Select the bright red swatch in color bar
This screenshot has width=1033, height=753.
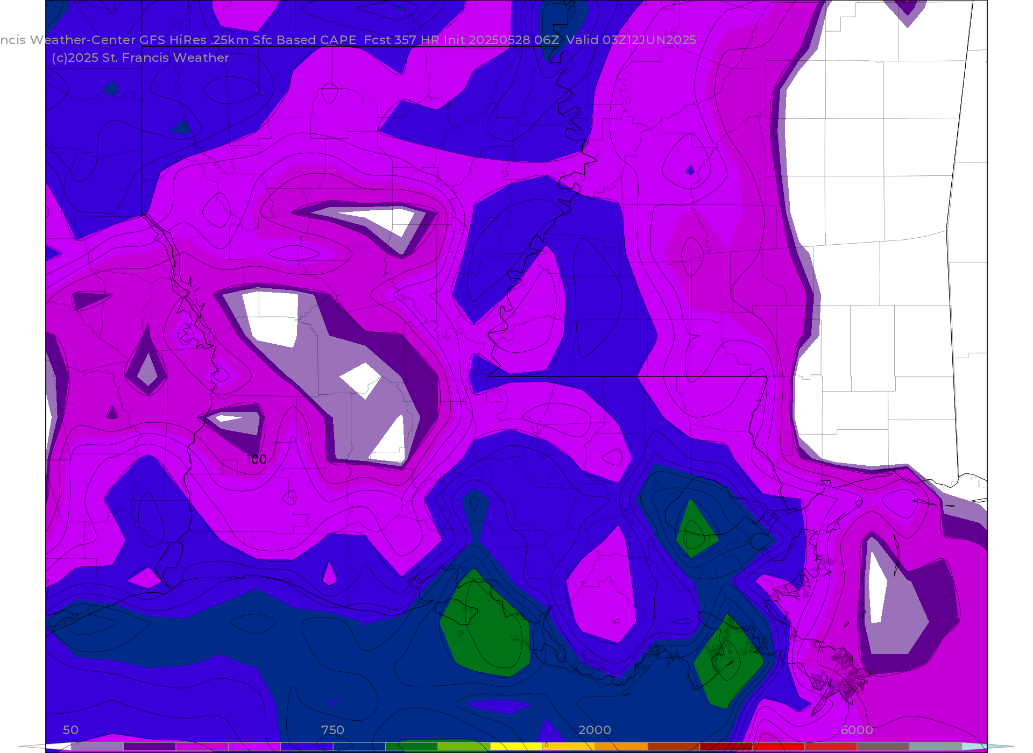click(x=779, y=747)
